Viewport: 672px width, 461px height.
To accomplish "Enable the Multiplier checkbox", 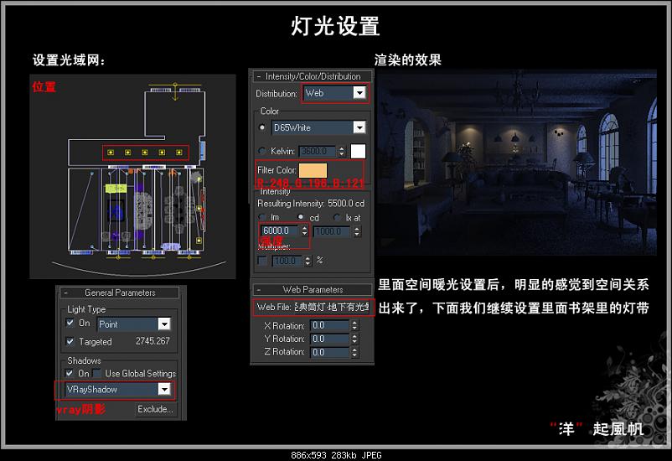I will point(262,261).
